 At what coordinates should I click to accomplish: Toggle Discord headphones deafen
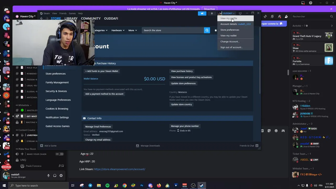[55, 176]
